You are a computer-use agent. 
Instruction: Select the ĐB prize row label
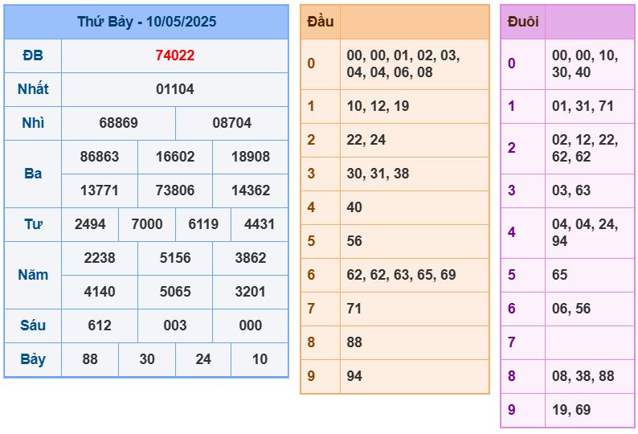(33, 55)
